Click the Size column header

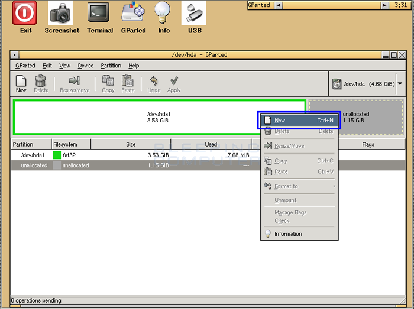click(131, 144)
